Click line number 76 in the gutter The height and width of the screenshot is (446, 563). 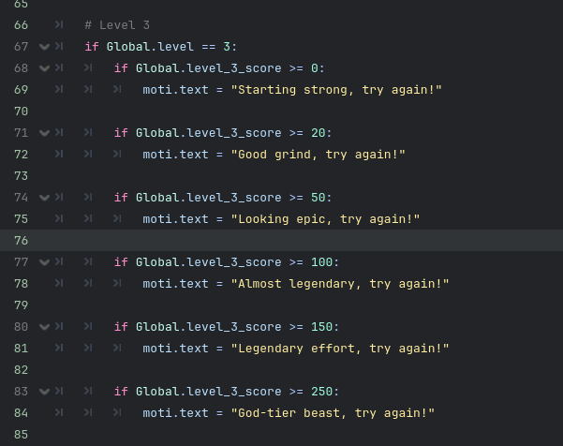click(x=22, y=241)
